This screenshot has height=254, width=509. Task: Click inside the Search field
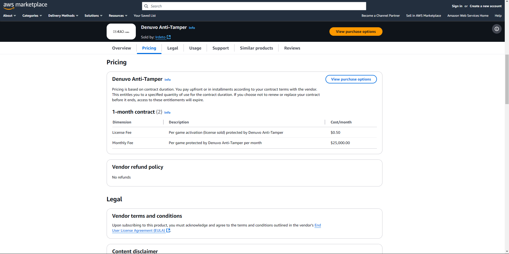pyautogui.click(x=254, y=6)
